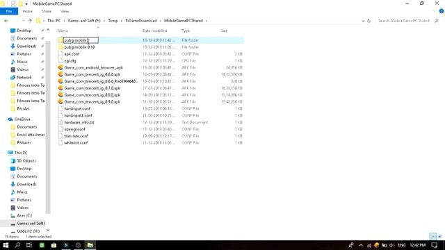445x250 pixels.
Task: Click 'TxGameDownload' in the breadcrumb
Action: click(141, 21)
